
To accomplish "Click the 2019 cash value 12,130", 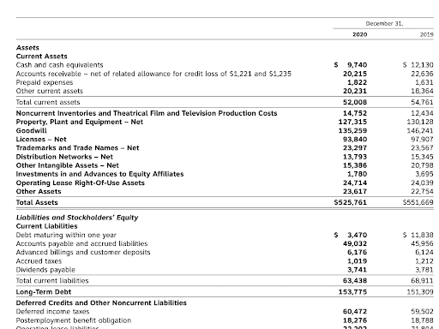I will 422,65.
